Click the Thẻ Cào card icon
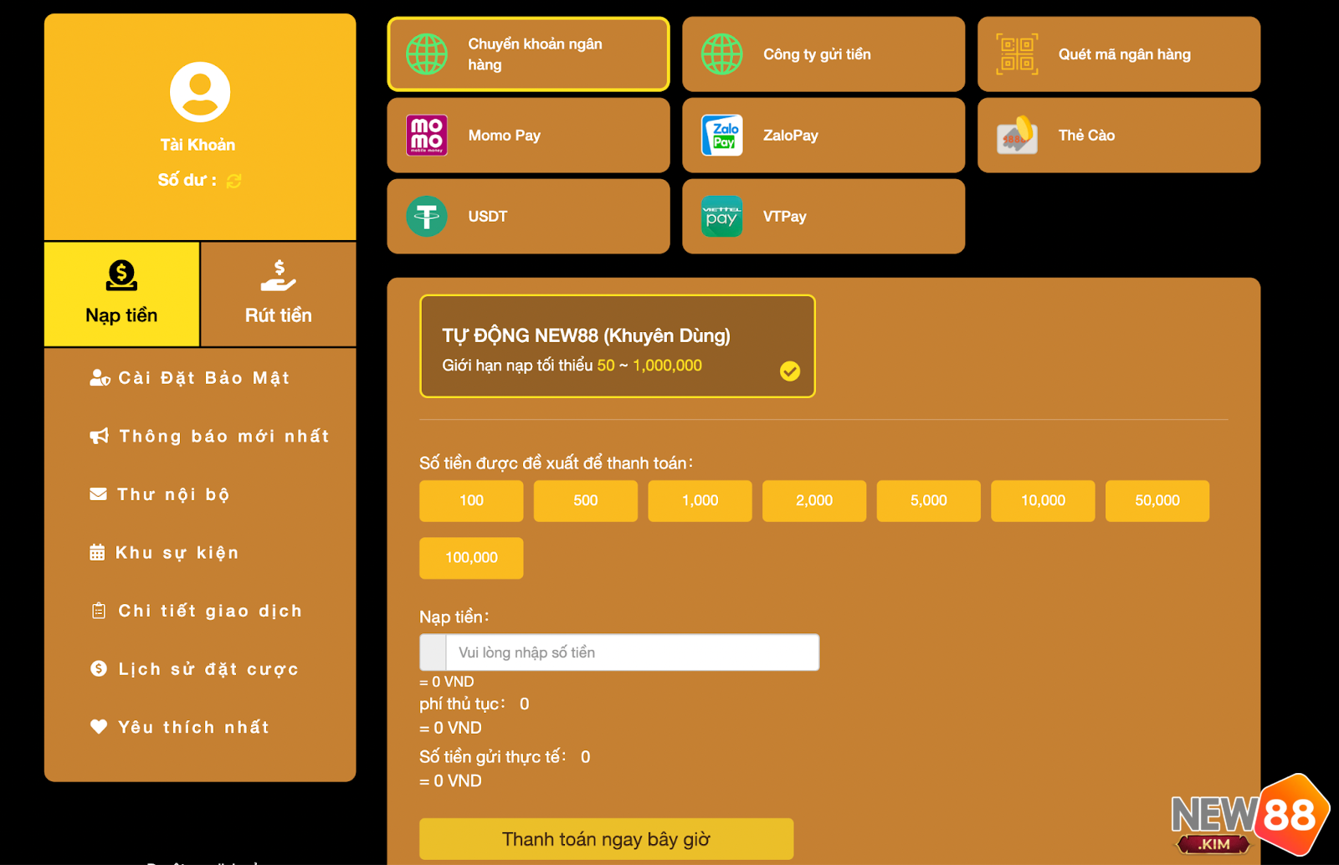Viewport: 1339px width, 865px height. click(x=1017, y=136)
